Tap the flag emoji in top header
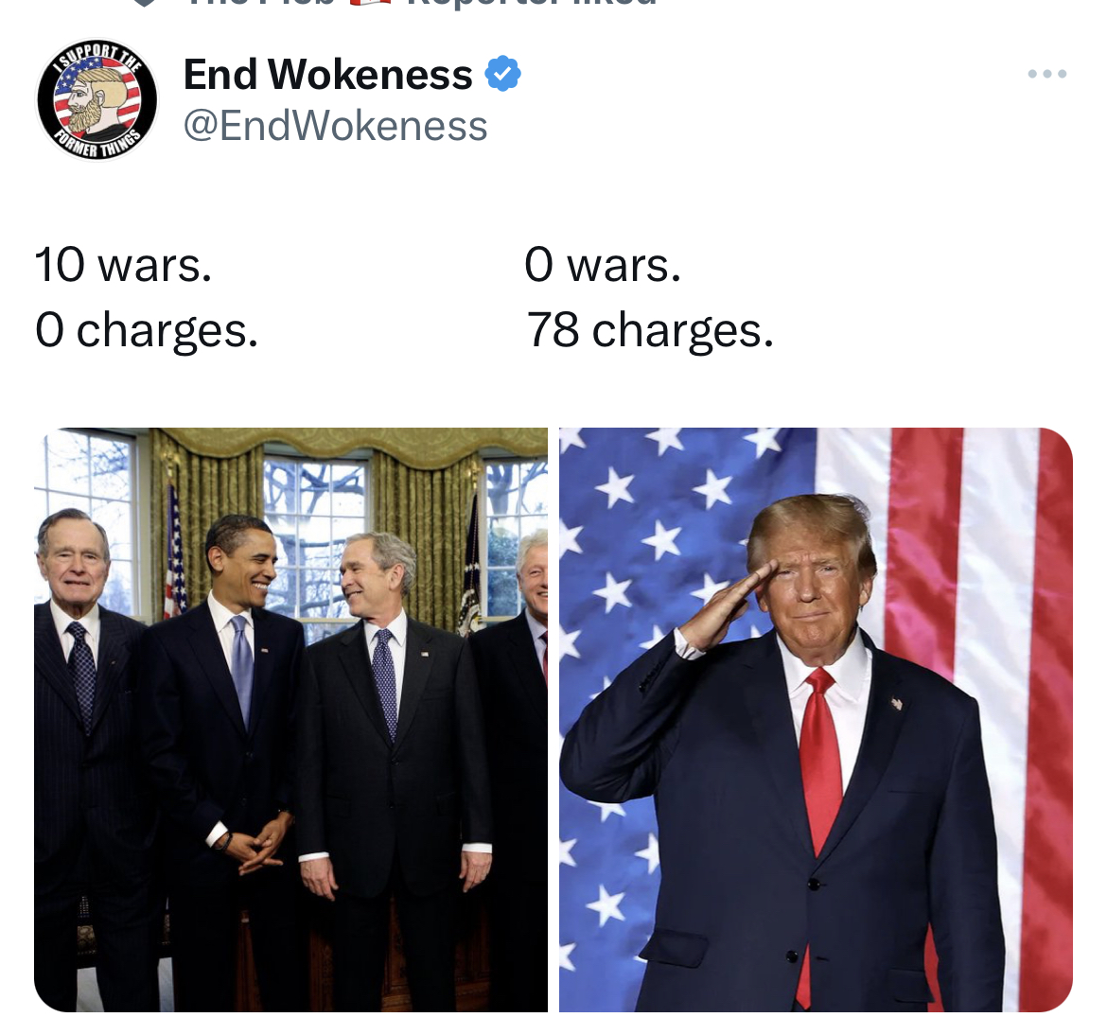The height and width of the screenshot is (1035, 1107). [371, 3]
